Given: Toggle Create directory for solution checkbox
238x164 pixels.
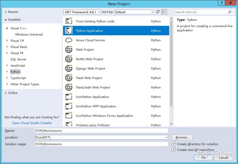Looking at the screenshot, I should [x=174, y=143].
